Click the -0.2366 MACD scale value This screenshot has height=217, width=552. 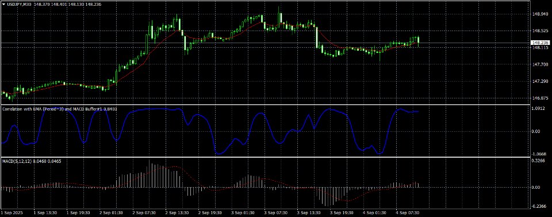(538, 207)
